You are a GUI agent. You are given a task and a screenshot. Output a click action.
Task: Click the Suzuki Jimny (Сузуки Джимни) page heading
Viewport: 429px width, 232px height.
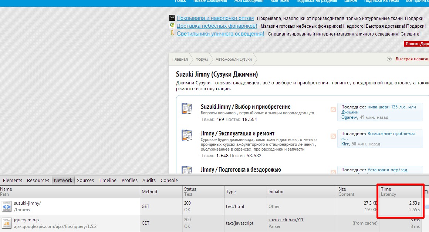(217, 74)
